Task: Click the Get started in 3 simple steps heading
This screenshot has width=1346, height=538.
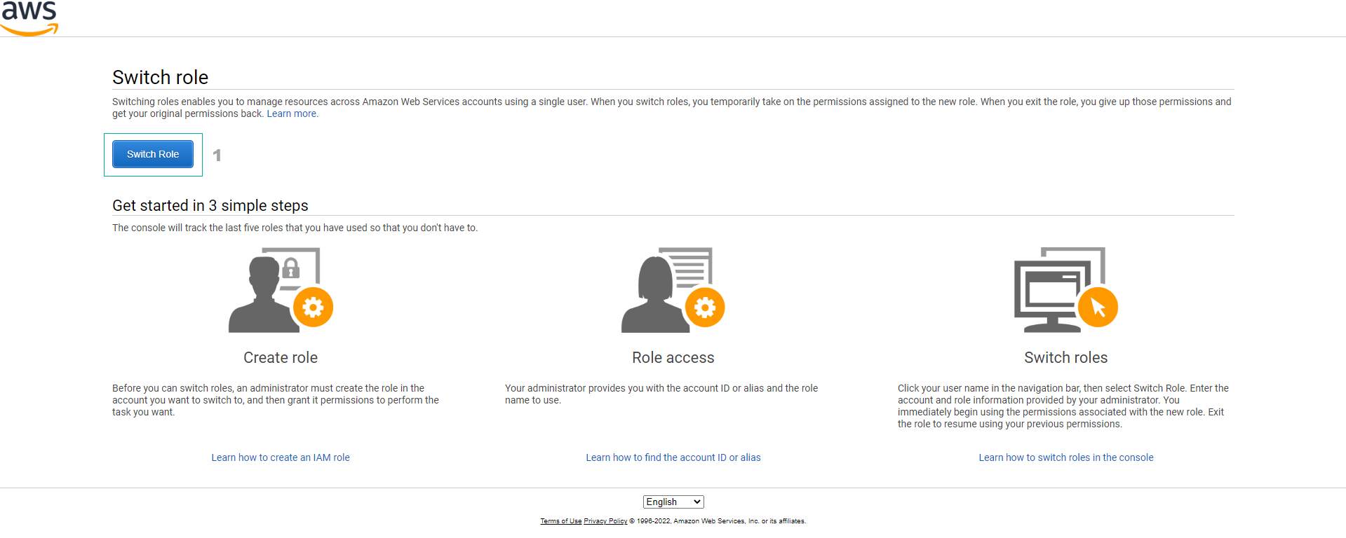Action: point(210,205)
